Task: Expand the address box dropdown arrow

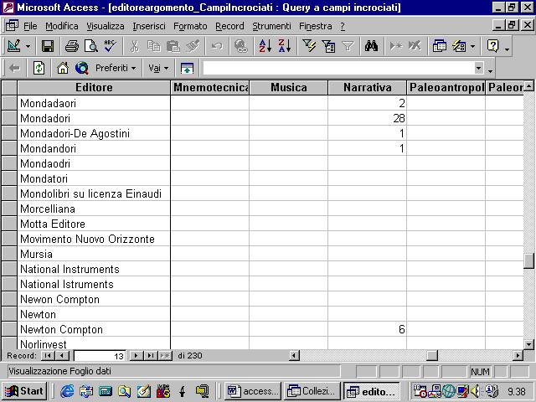Action: pos(479,68)
